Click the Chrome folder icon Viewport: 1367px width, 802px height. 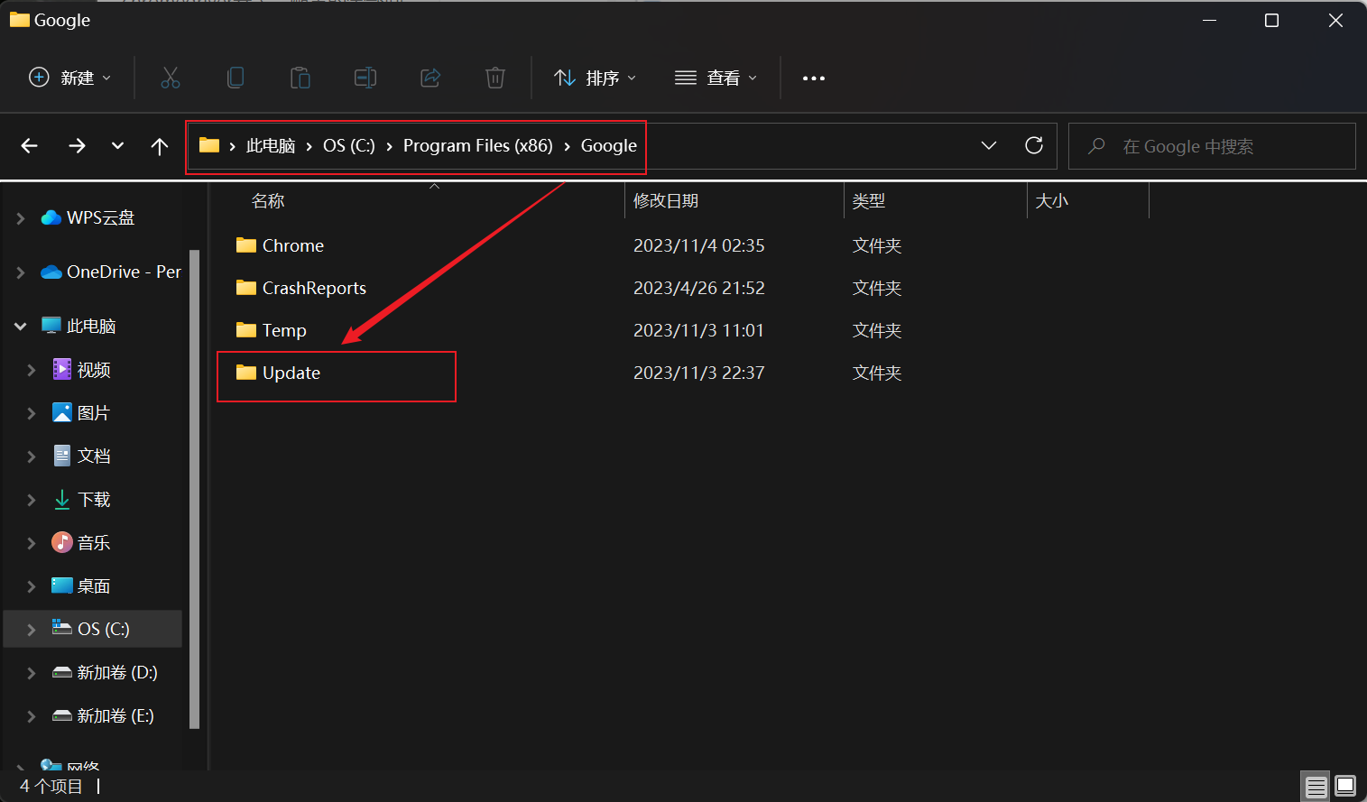pyautogui.click(x=246, y=245)
